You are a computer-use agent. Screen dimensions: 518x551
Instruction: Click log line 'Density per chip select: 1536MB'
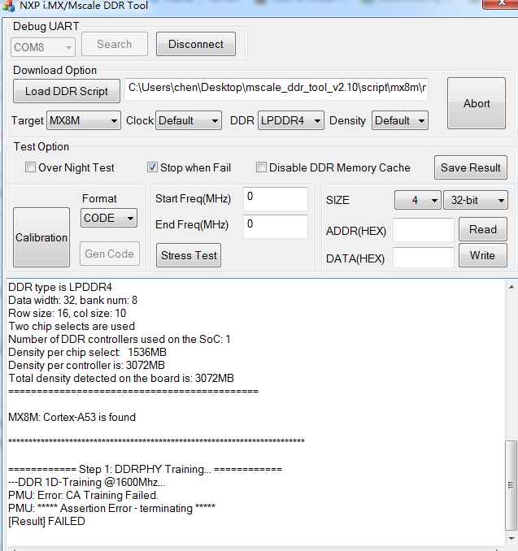[x=87, y=352]
